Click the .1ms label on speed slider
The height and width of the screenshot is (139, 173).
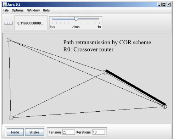[x=76, y=27]
